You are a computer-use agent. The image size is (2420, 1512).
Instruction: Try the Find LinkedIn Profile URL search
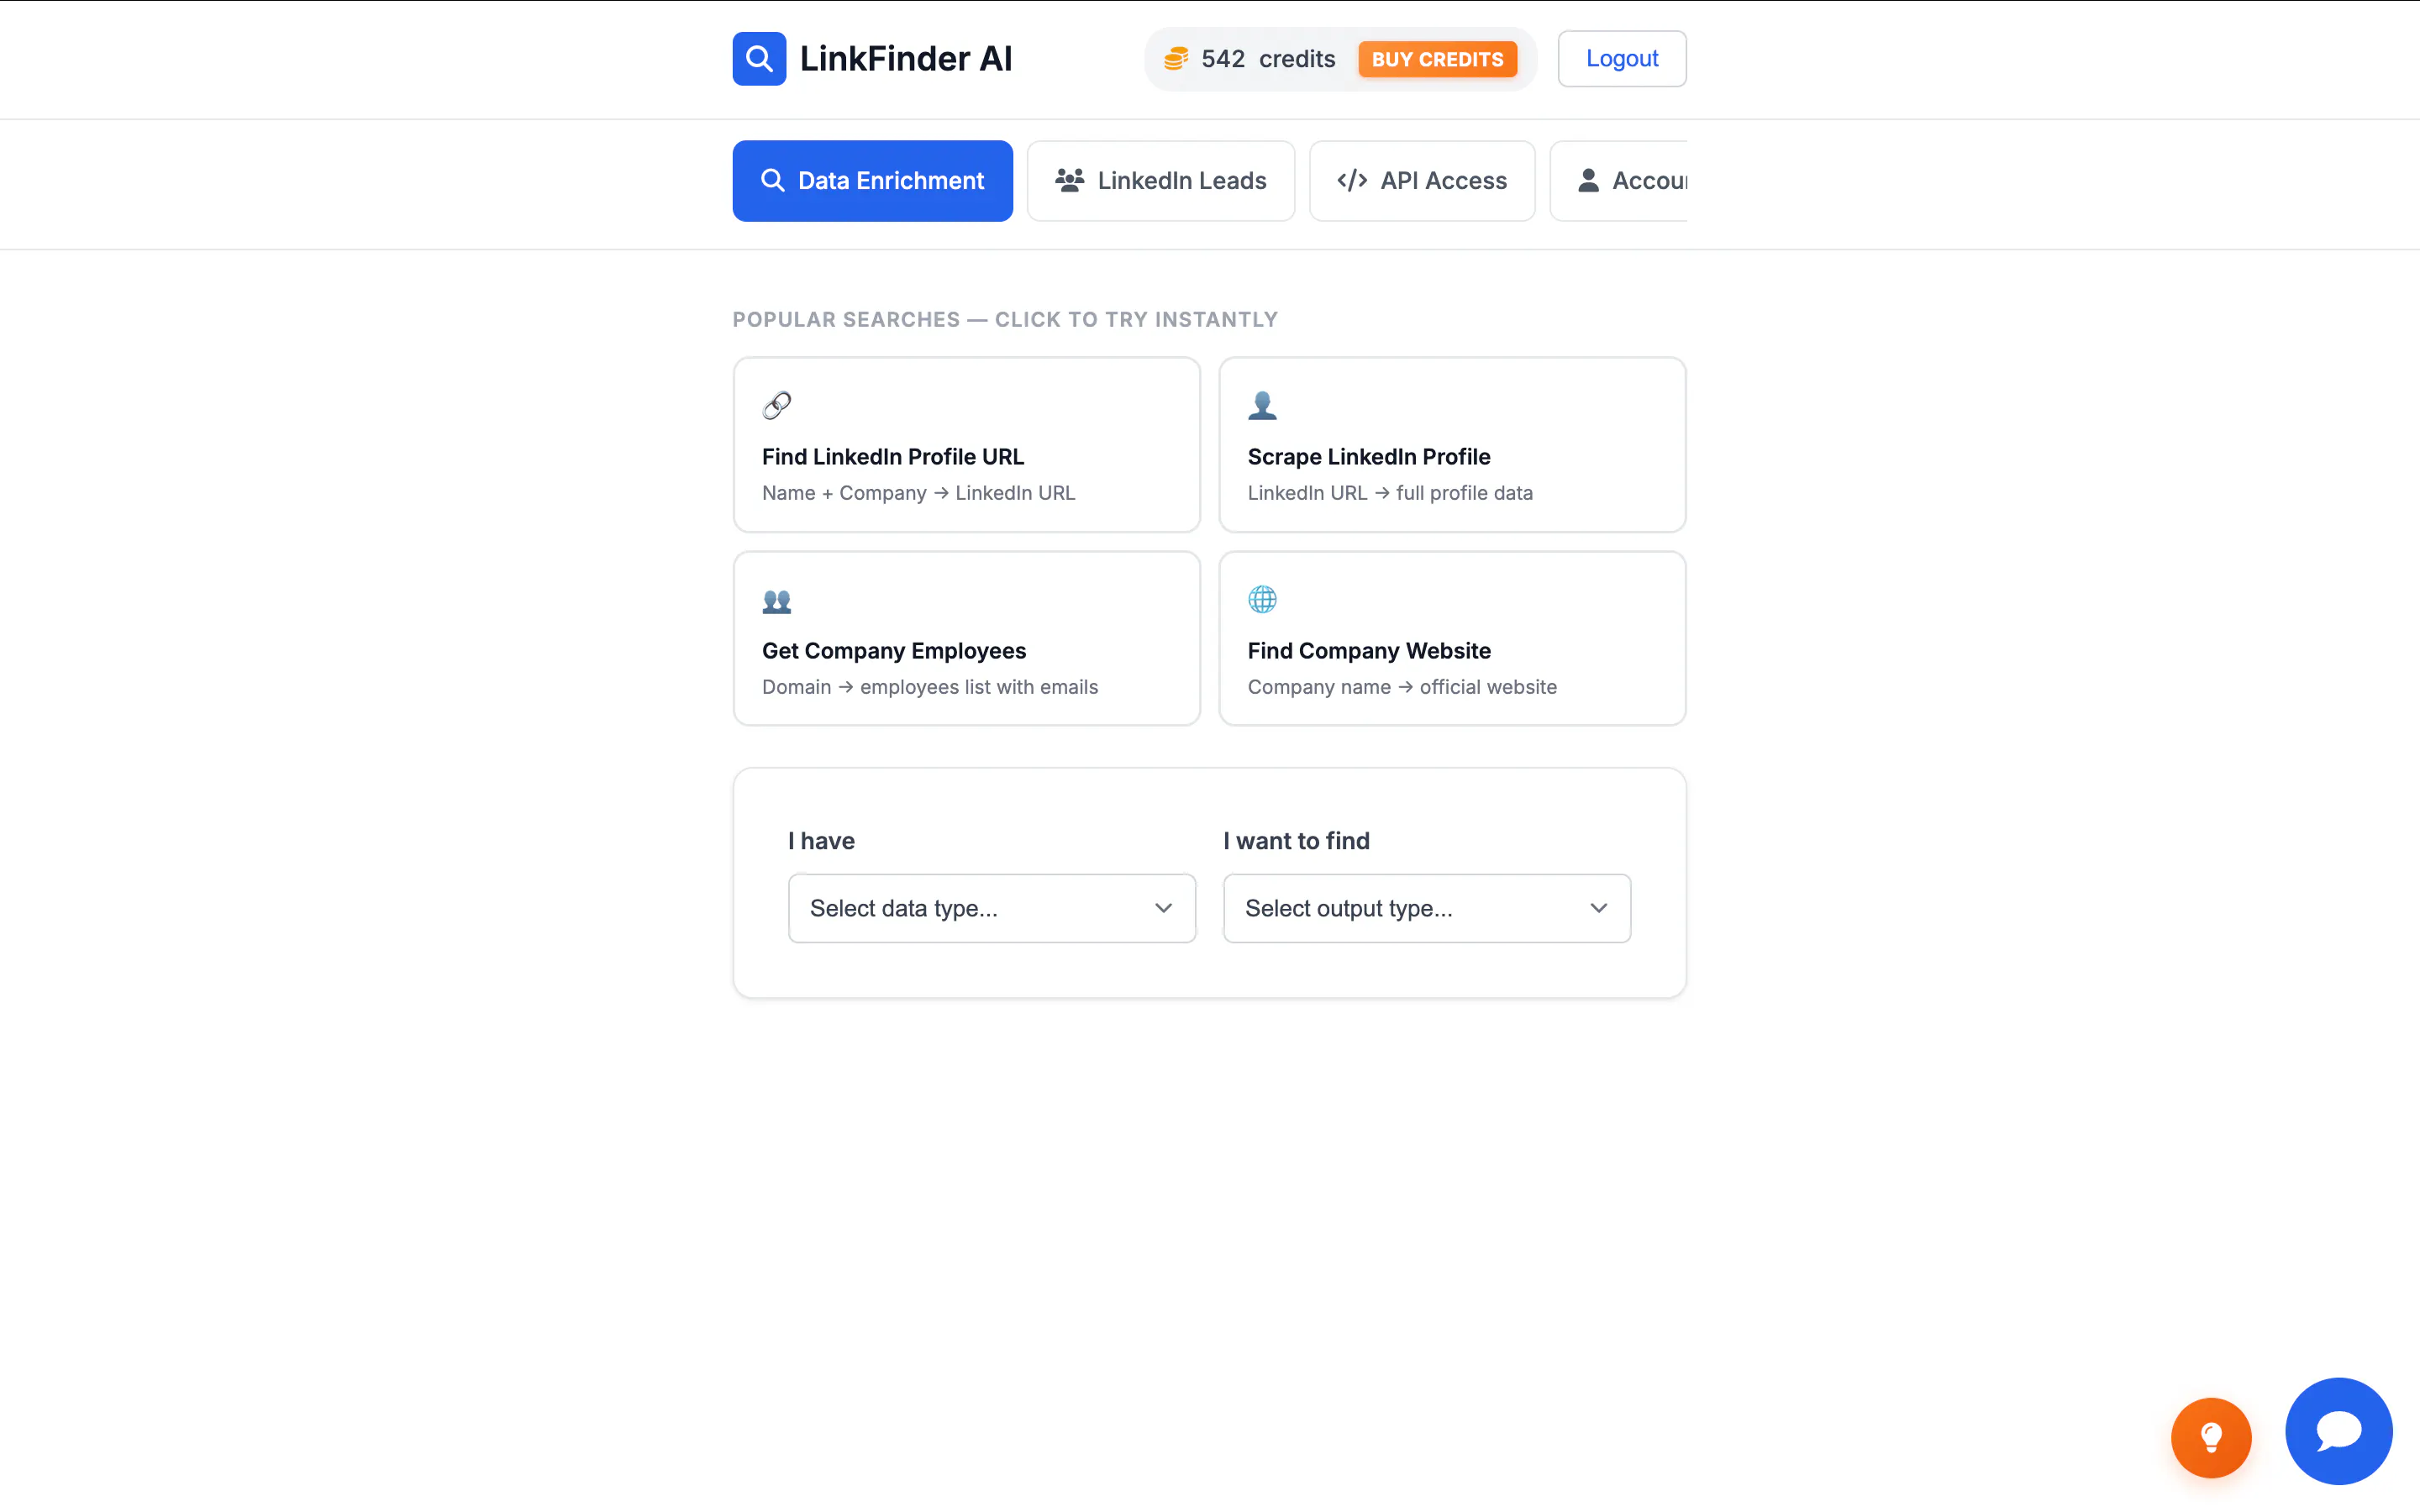coord(966,445)
